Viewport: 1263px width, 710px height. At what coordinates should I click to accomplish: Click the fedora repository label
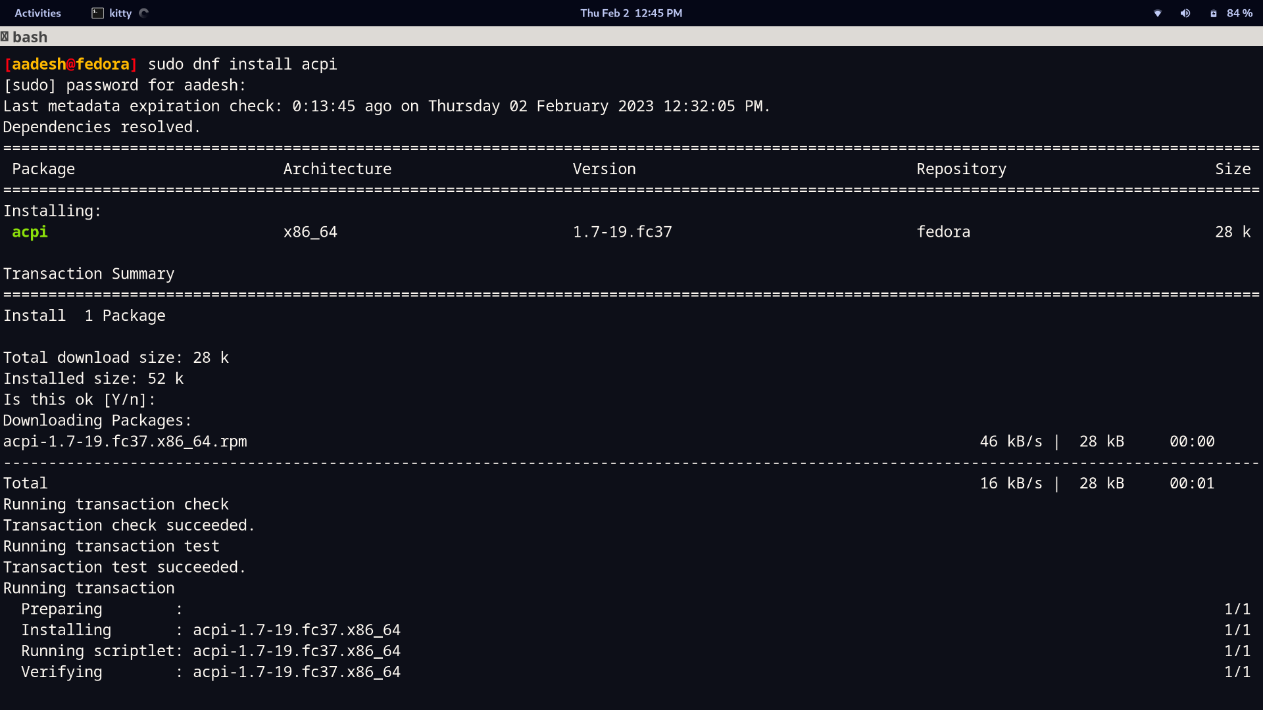click(x=943, y=231)
